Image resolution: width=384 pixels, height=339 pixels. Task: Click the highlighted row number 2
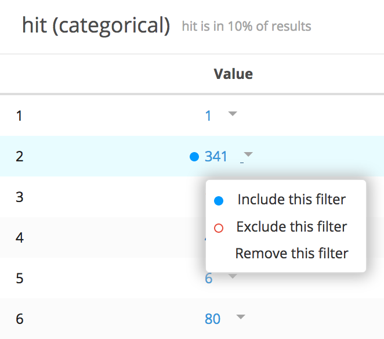(x=20, y=156)
